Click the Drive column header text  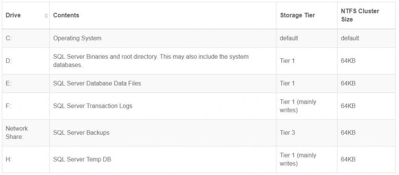coord(13,15)
